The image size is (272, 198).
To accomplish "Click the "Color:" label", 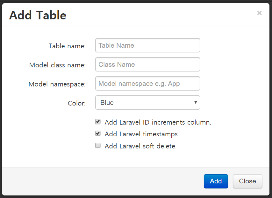I will click(76, 103).
